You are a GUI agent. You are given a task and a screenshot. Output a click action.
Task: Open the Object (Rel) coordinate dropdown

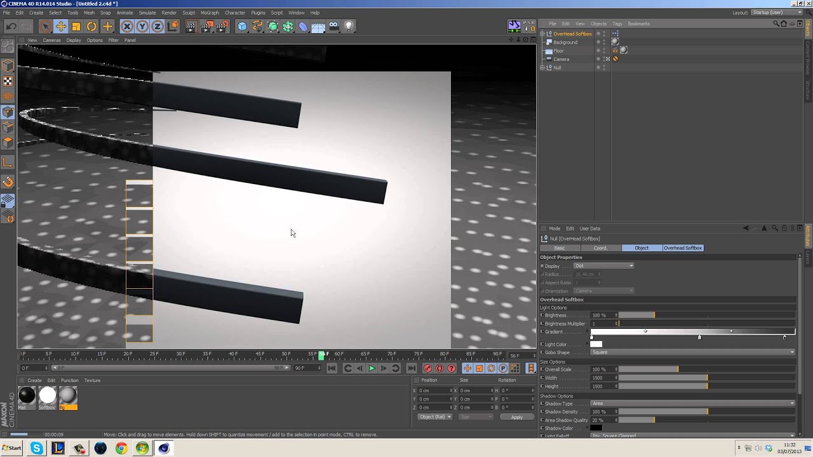pos(435,417)
